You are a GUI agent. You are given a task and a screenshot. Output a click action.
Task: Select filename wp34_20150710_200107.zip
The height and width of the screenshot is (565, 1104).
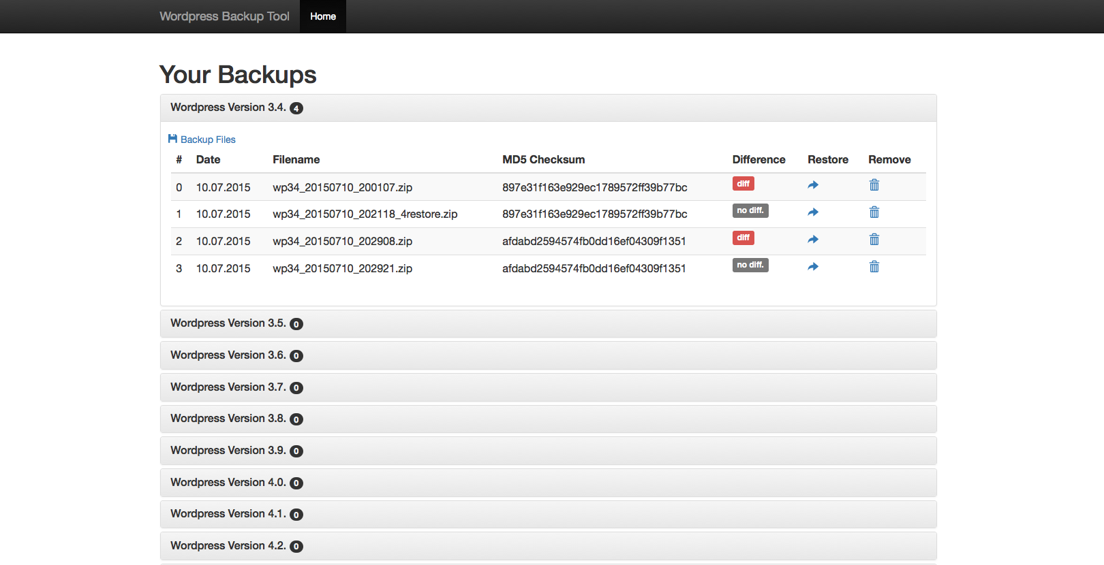[342, 187]
